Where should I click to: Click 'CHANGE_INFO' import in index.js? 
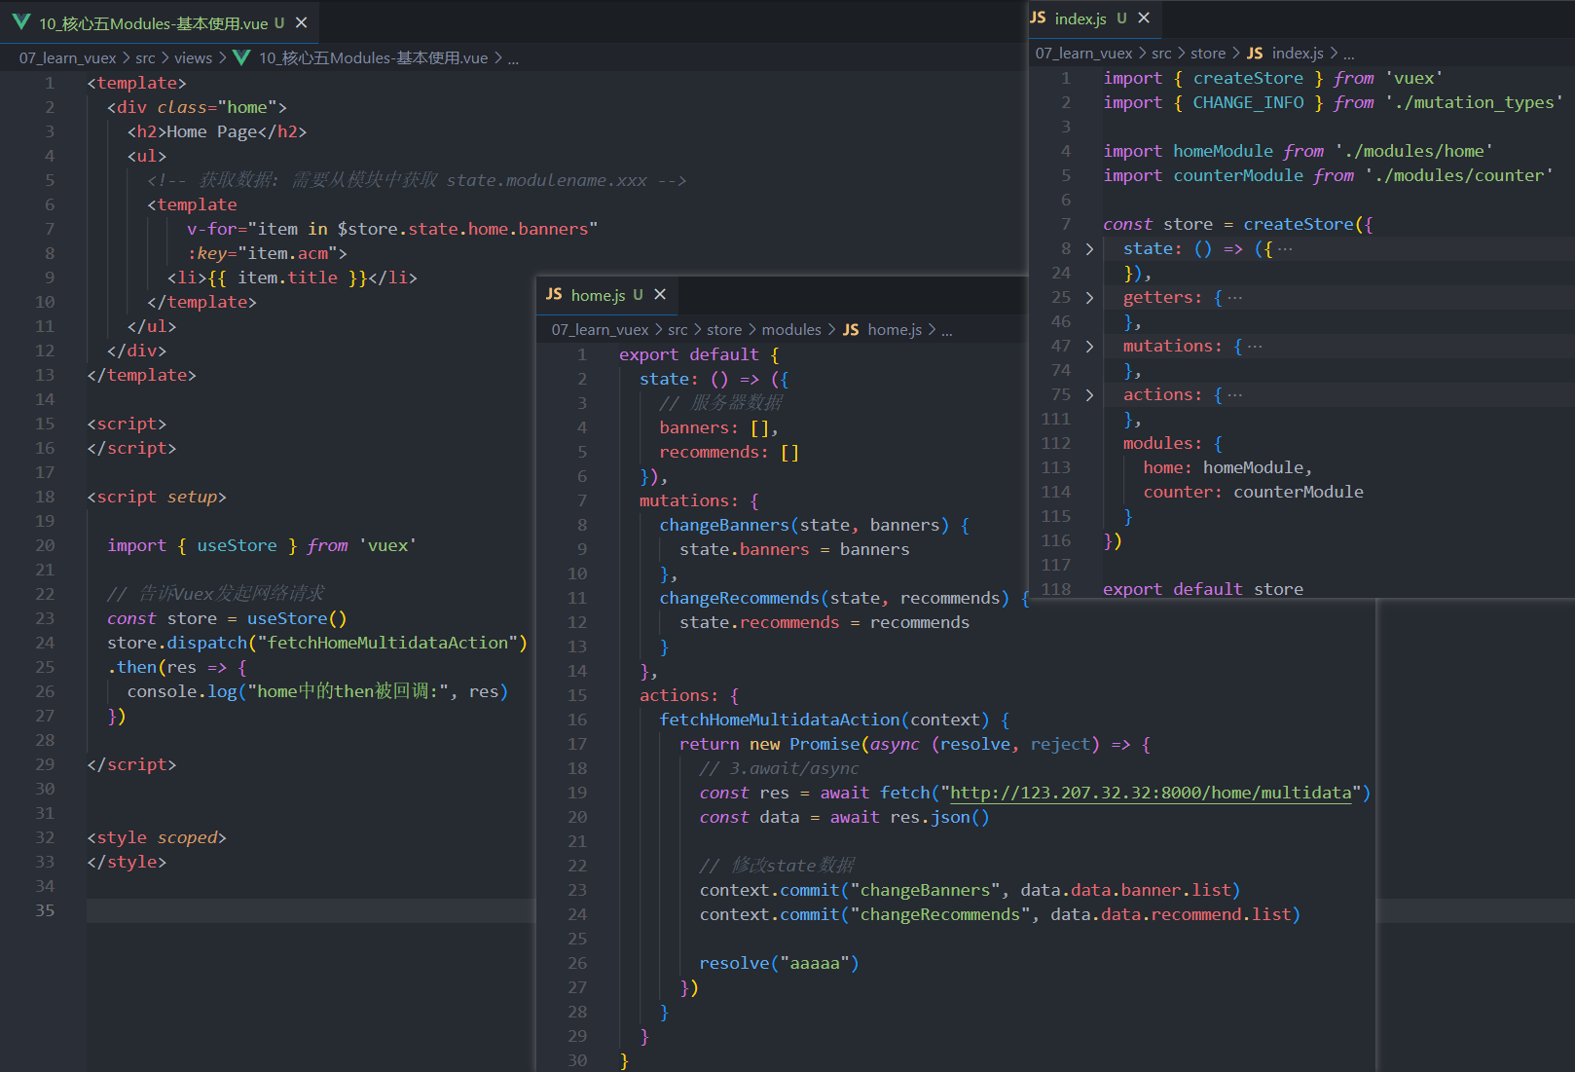pyautogui.click(x=1248, y=102)
